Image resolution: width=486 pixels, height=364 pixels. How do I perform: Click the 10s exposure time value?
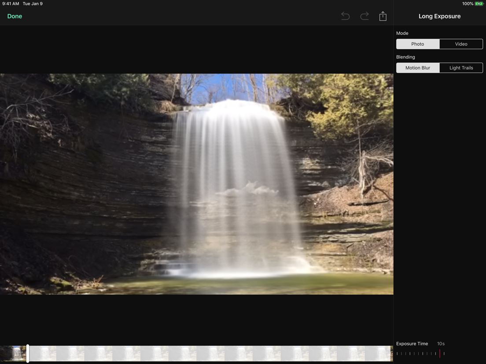pos(441,344)
